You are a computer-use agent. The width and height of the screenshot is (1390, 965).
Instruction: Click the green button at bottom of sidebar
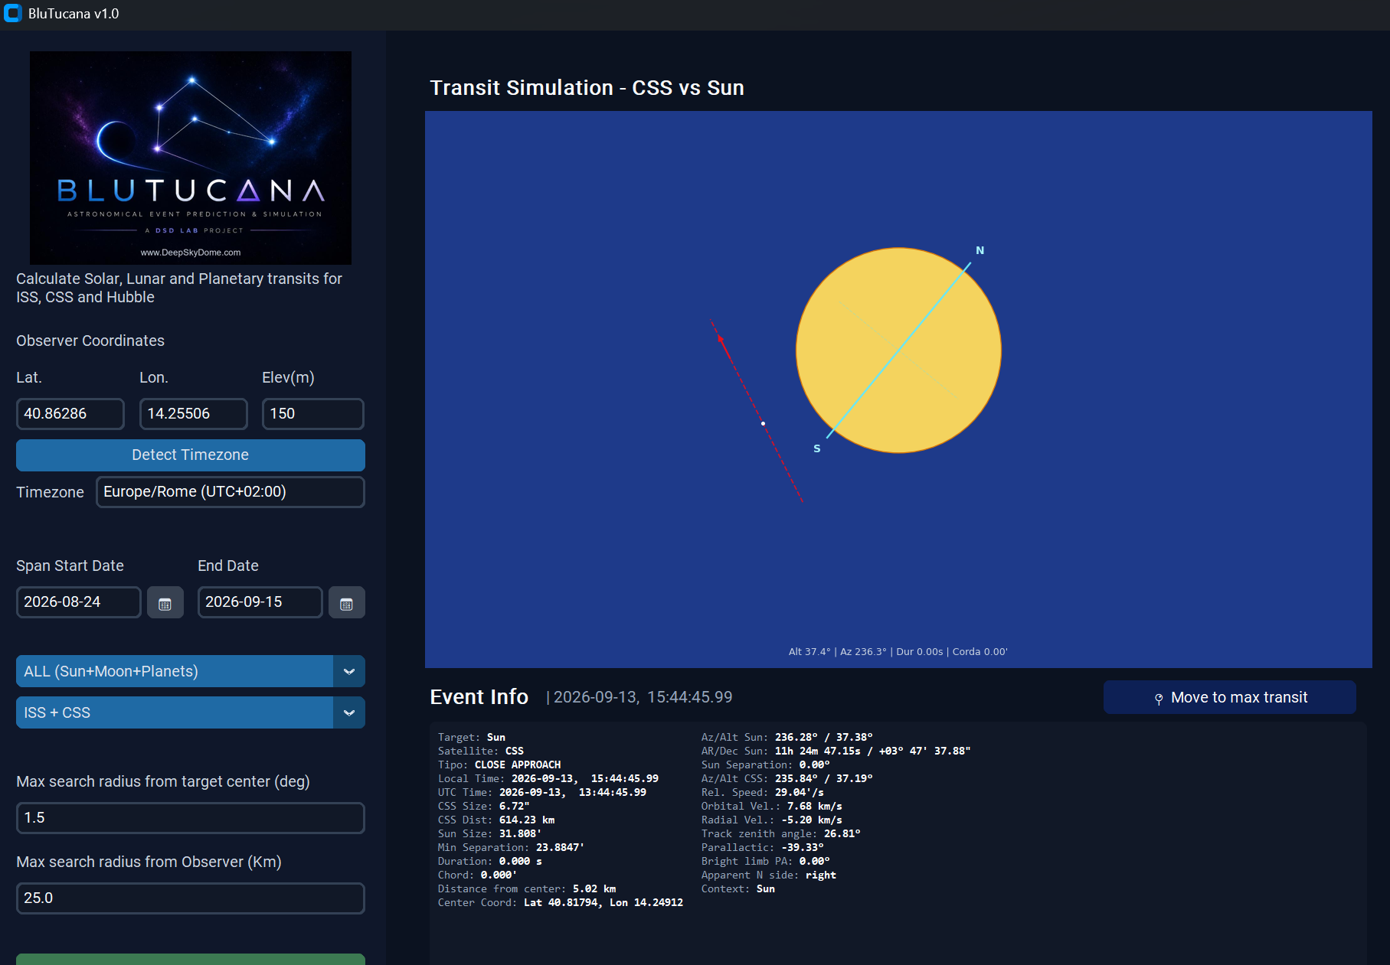191,960
